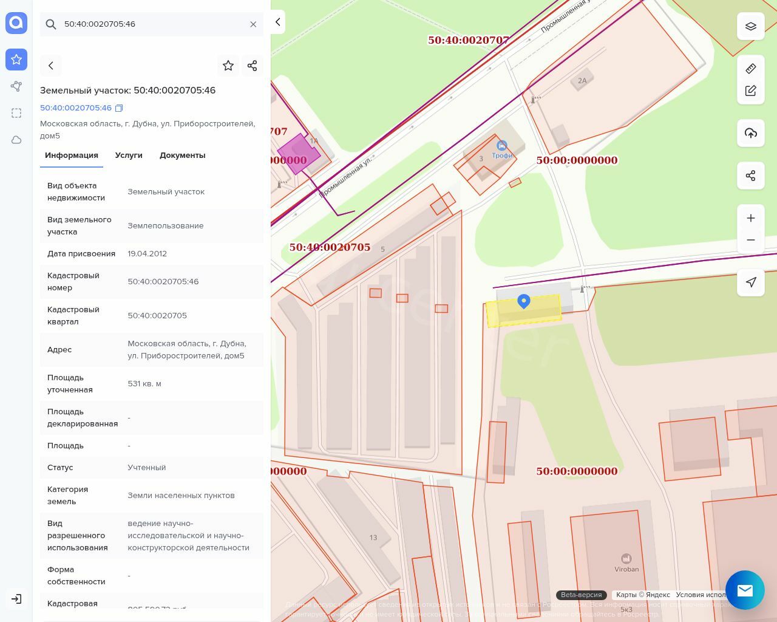The width and height of the screenshot is (777, 622).
Task: Click the blue 50:40:0020705:46 link
Action: pos(76,108)
